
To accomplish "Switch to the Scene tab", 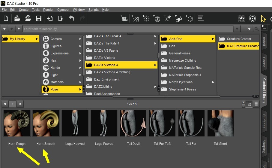I will 264,62.
